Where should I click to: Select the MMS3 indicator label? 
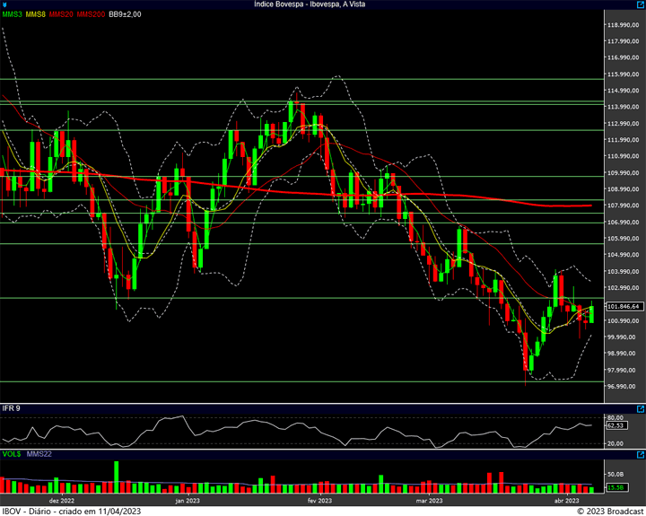click(x=12, y=14)
